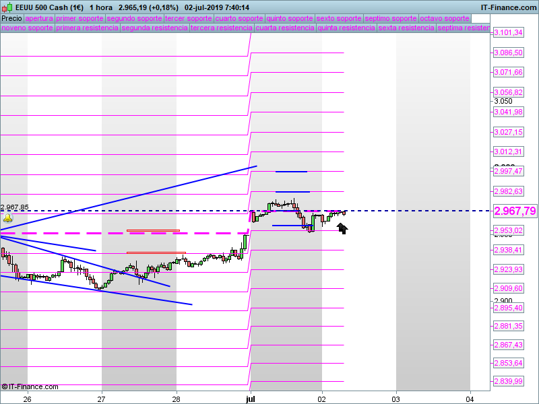
Task: Select the noveno soporte label
Action: click(x=27, y=28)
